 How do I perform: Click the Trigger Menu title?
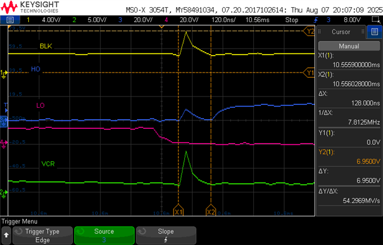[x=20, y=221]
